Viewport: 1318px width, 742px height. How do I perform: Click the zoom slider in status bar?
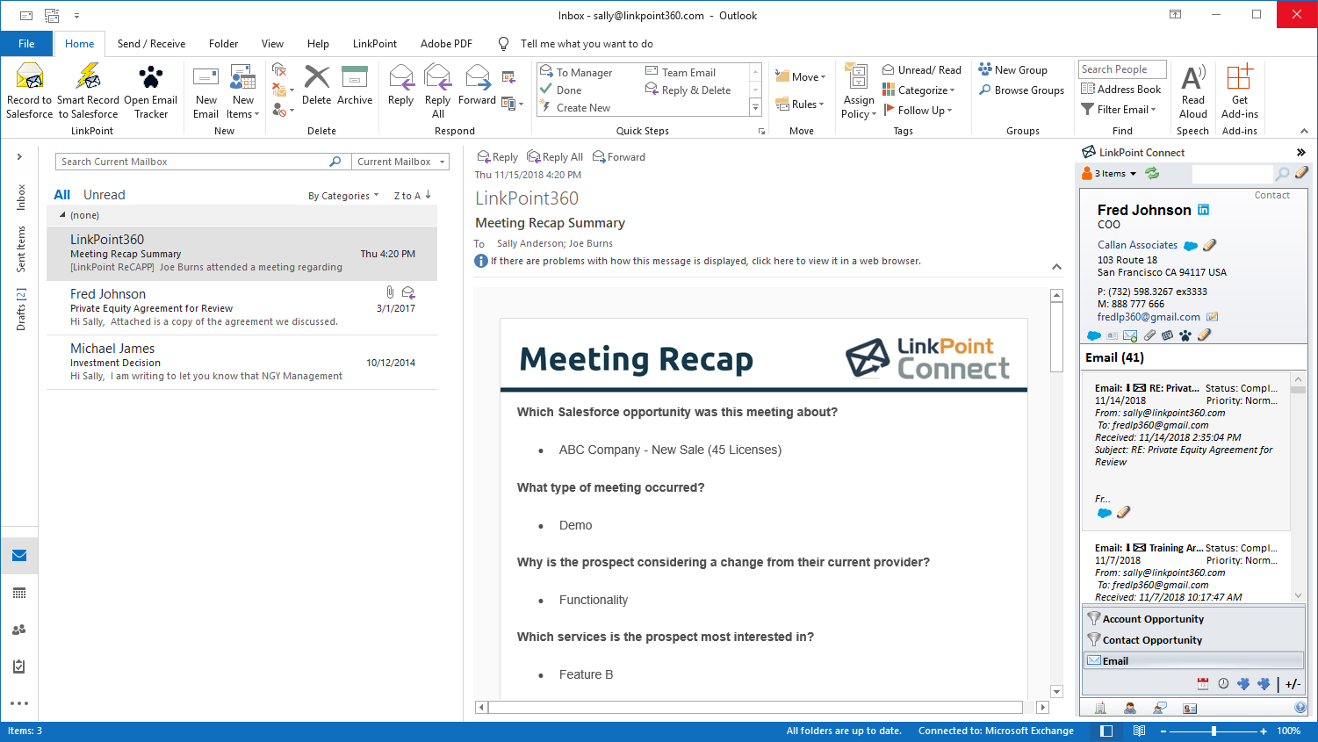pyautogui.click(x=1214, y=731)
